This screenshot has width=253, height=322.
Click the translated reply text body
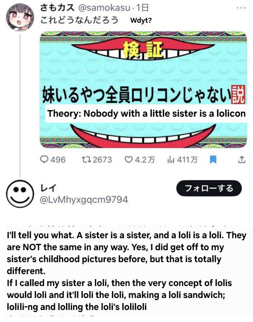click(x=126, y=271)
